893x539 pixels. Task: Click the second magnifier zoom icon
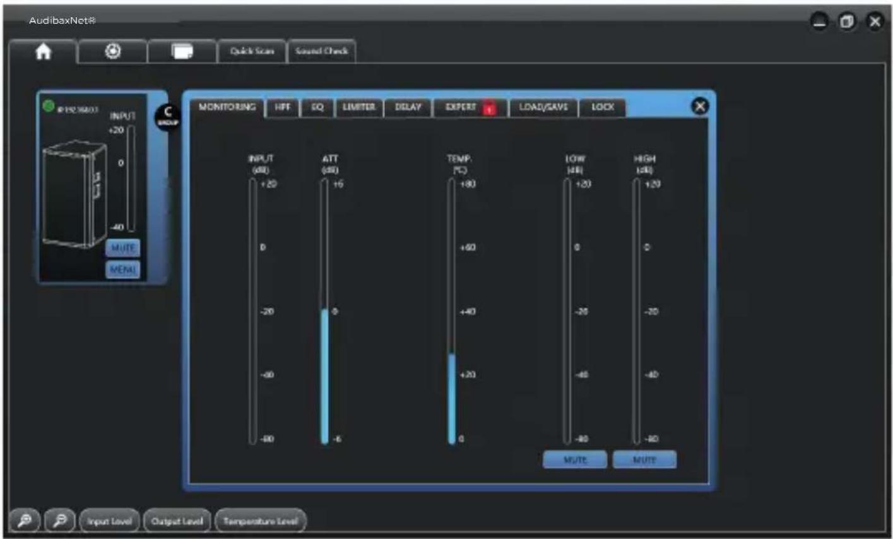(x=60, y=521)
